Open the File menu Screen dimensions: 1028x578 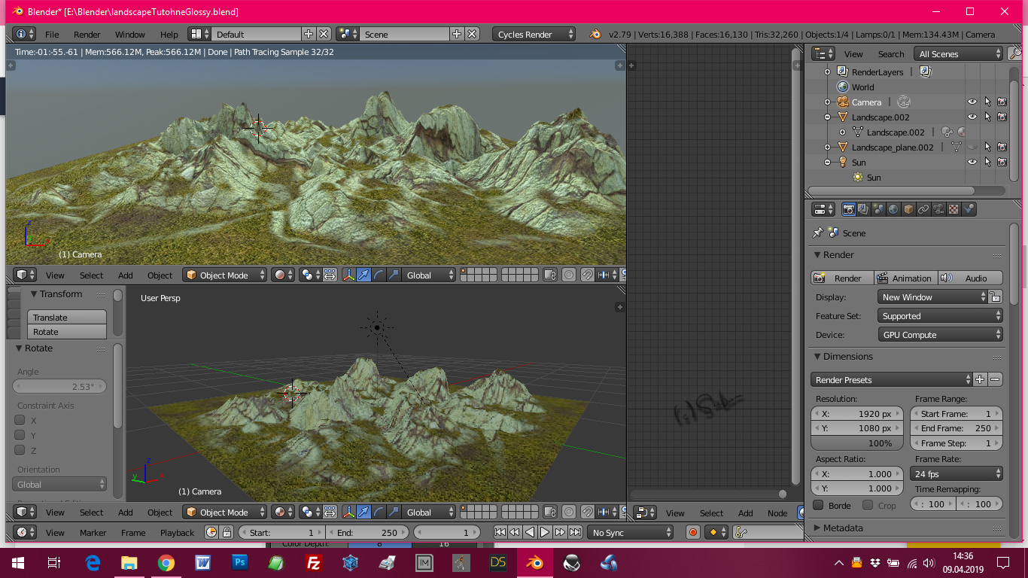click(52, 34)
